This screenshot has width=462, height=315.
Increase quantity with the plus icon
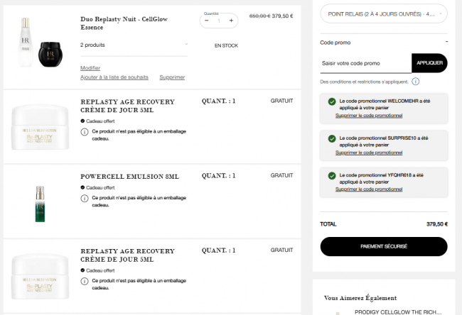pos(231,21)
